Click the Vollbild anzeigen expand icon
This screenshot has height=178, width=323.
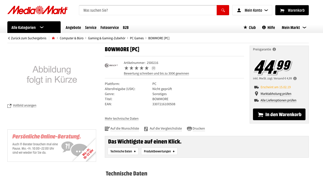pos(9,106)
